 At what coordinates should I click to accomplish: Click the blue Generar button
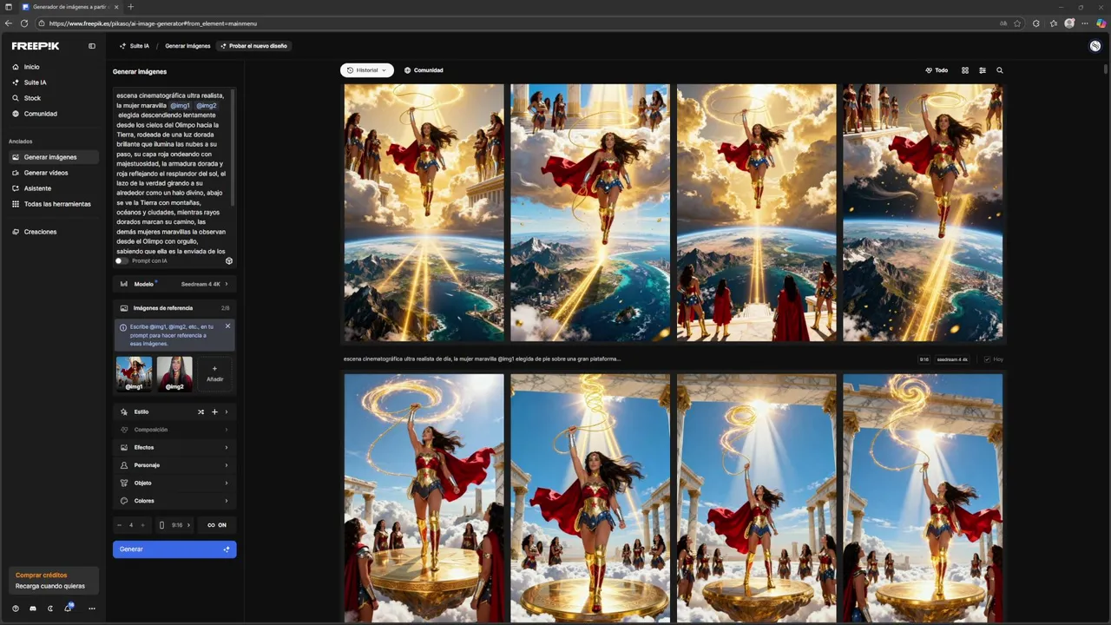[x=174, y=549]
